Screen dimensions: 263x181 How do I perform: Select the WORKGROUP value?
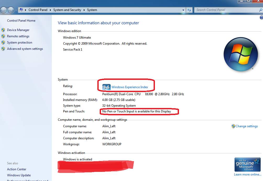[112, 144]
